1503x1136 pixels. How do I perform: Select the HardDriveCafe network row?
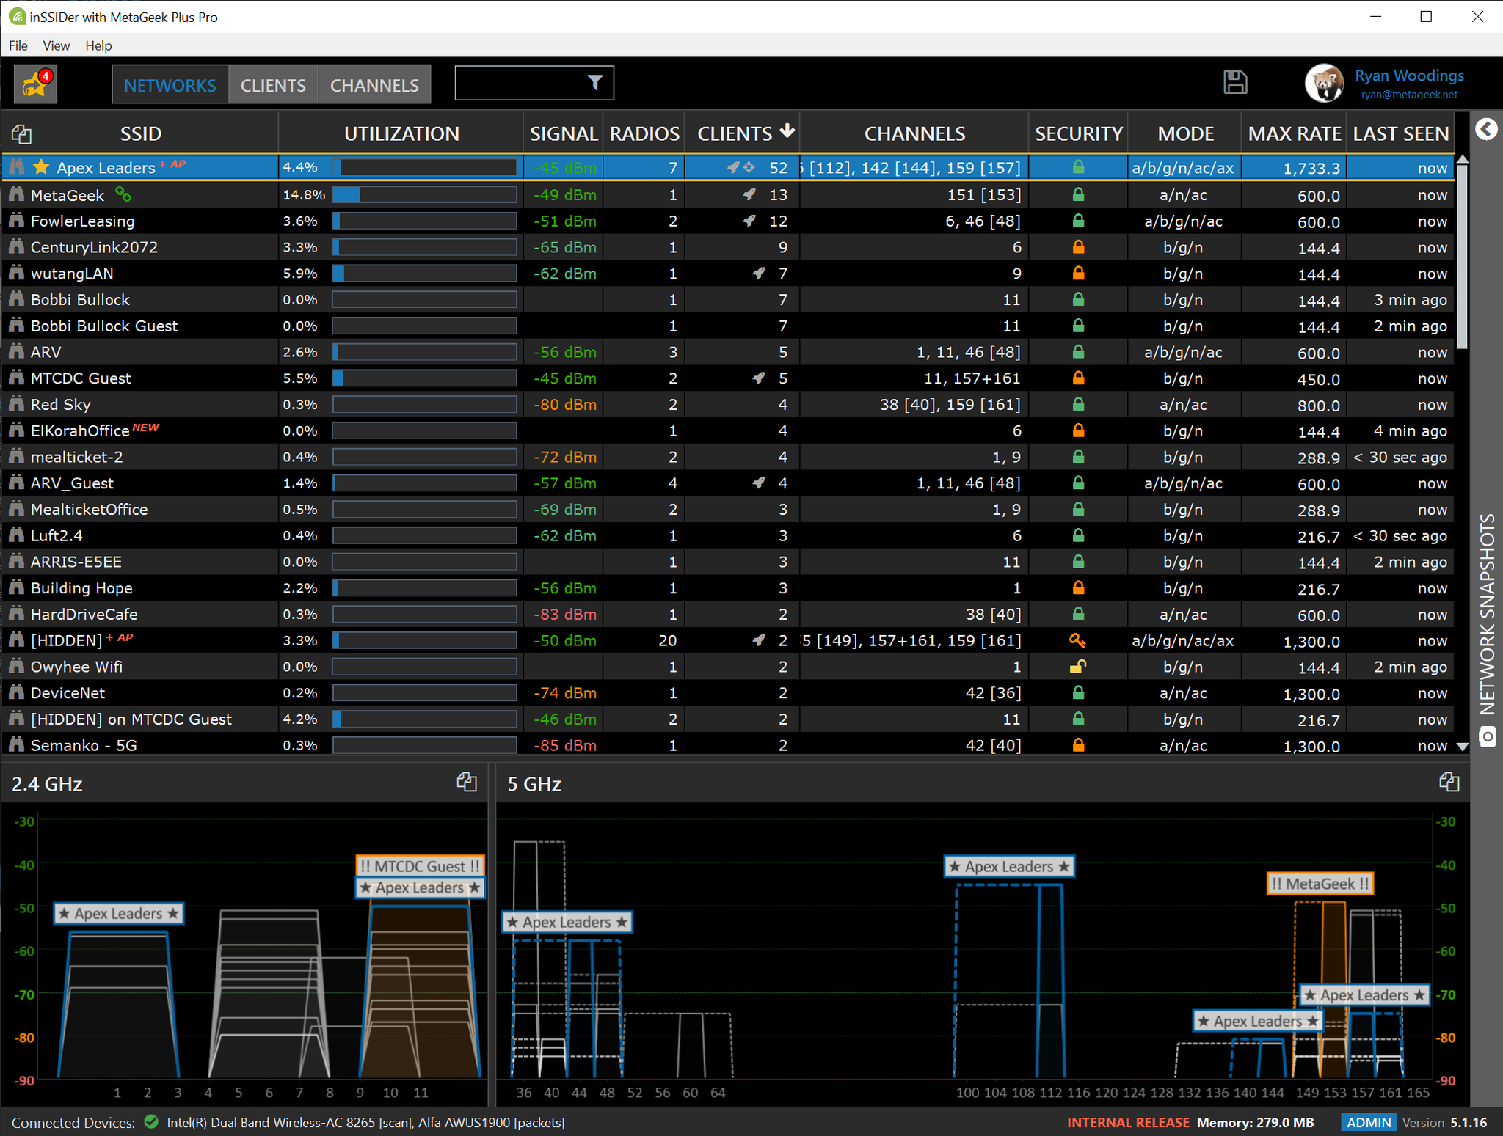pos(728,614)
